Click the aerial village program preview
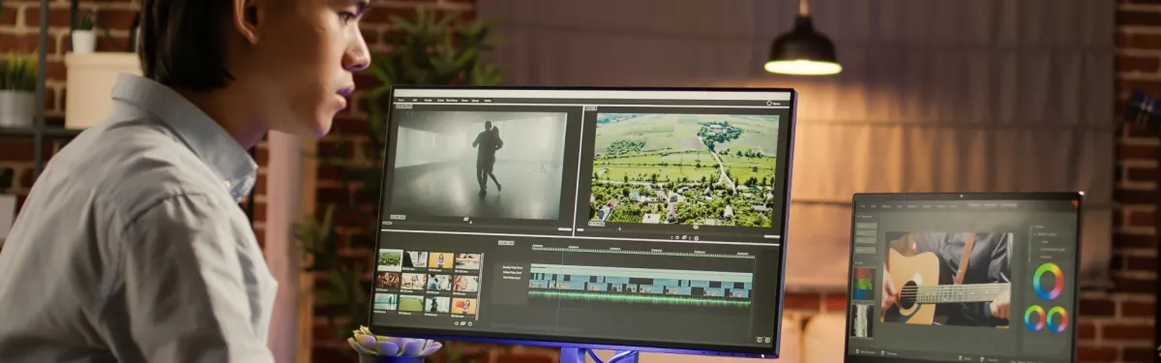This screenshot has width=1161, height=363. (684, 169)
